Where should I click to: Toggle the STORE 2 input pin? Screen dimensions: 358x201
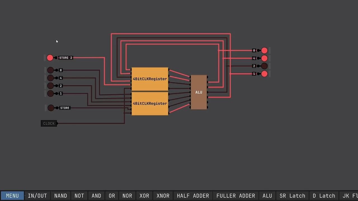pos(50,58)
